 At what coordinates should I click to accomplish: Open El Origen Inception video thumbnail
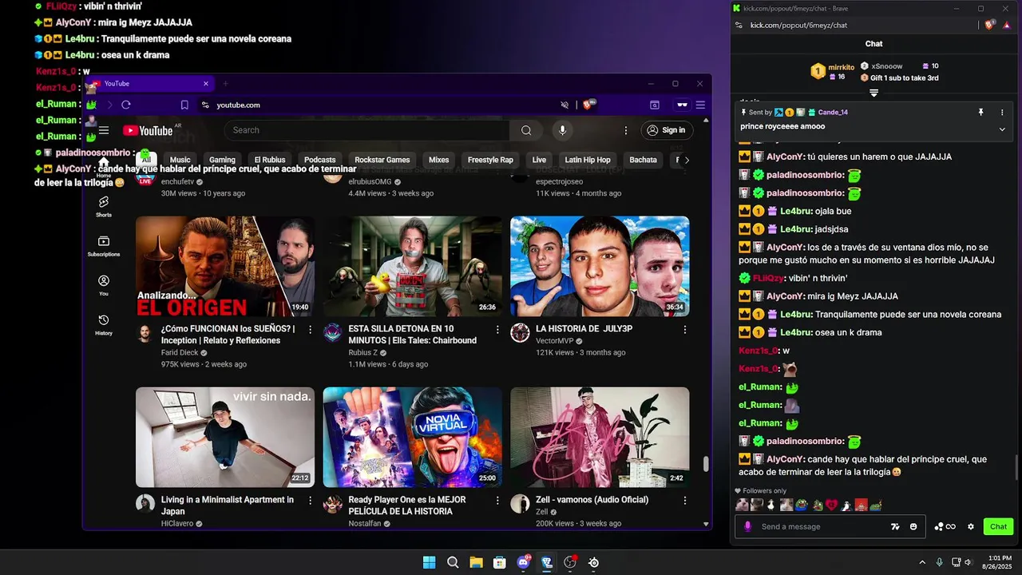coord(225,267)
